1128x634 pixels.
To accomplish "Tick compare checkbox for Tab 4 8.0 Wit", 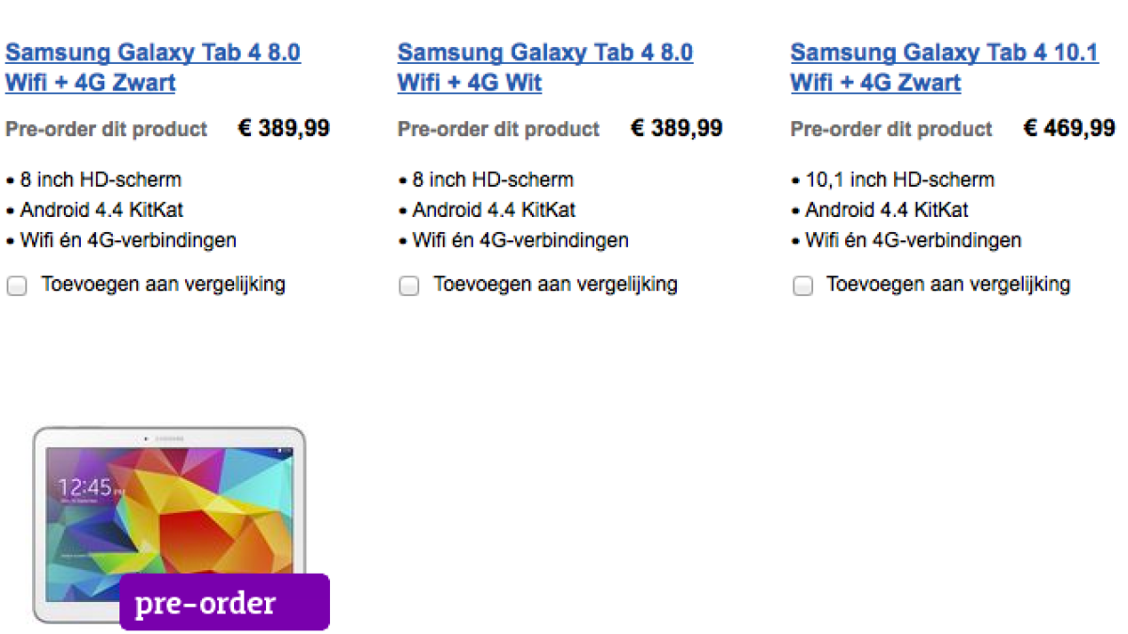I will click(409, 286).
